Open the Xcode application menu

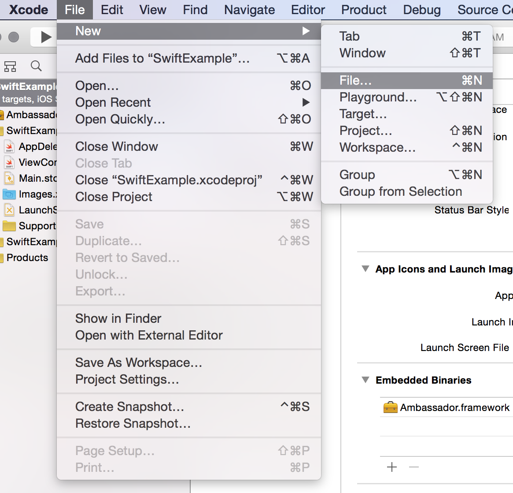tap(29, 10)
